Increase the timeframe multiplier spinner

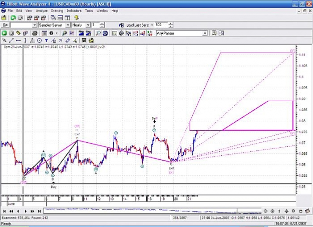pos(102,24)
